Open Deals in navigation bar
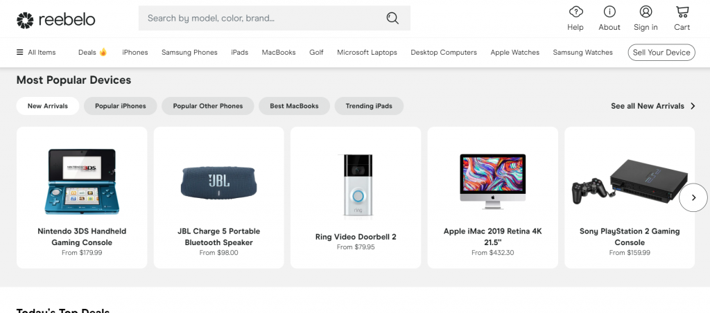Screen dimensions: 710x313 87,53
